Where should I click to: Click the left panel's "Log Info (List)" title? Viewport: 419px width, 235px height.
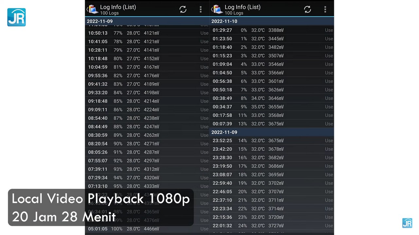pyautogui.click(x=118, y=7)
